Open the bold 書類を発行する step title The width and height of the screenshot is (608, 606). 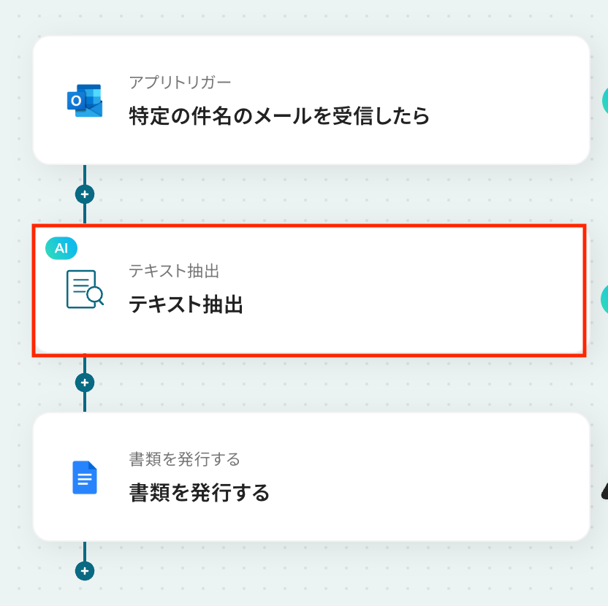point(199,493)
